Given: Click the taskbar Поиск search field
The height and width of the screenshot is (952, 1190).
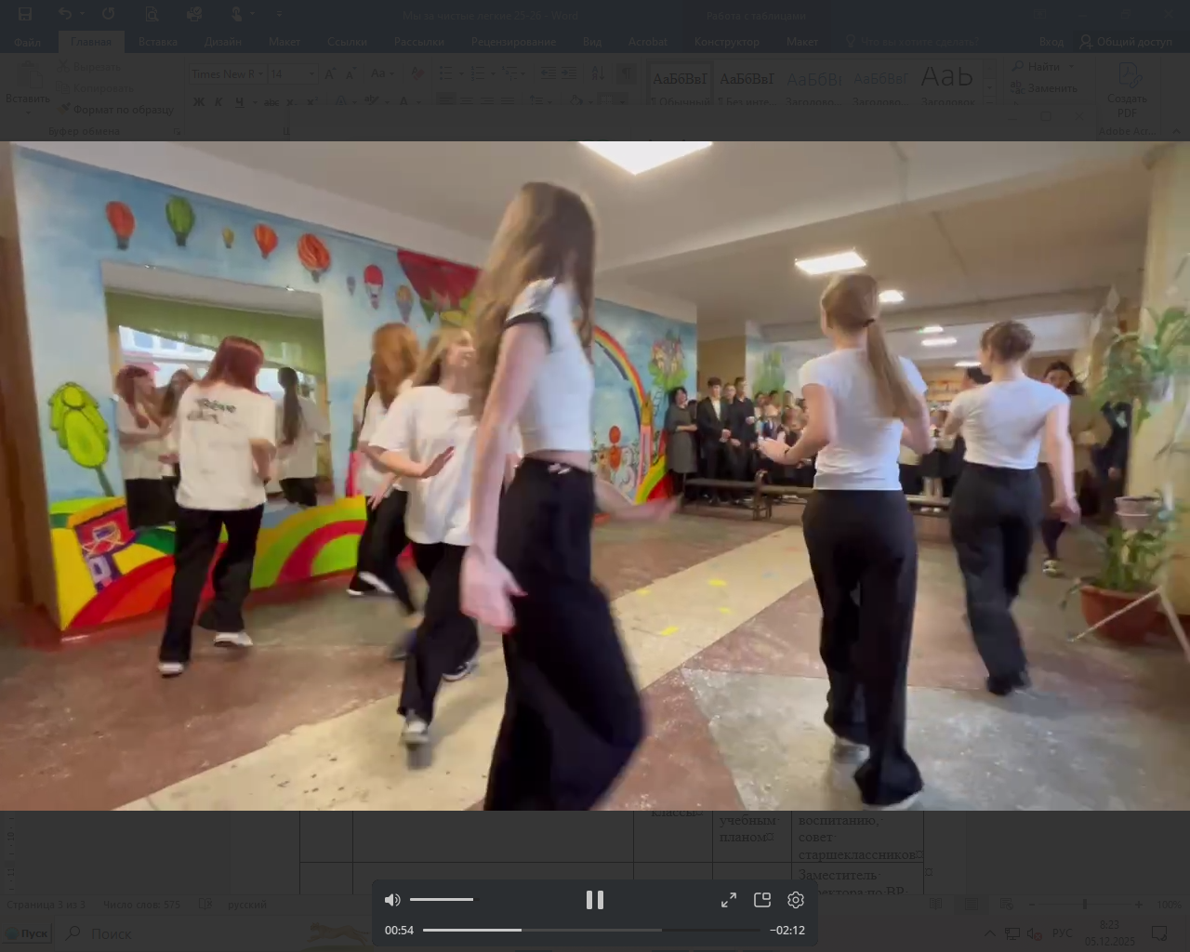Looking at the screenshot, I should coord(177,933).
